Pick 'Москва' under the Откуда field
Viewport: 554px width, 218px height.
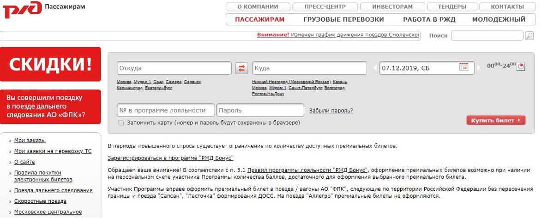[124, 82]
